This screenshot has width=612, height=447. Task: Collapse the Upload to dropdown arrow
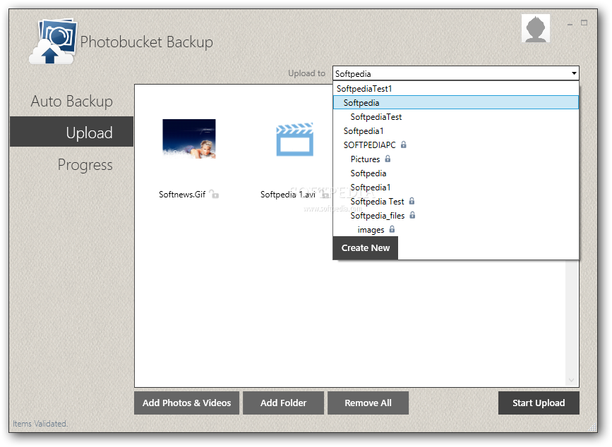pyautogui.click(x=574, y=73)
